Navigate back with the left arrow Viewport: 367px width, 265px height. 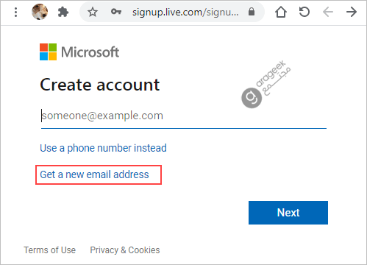pyautogui.click(x=328, y=12)
